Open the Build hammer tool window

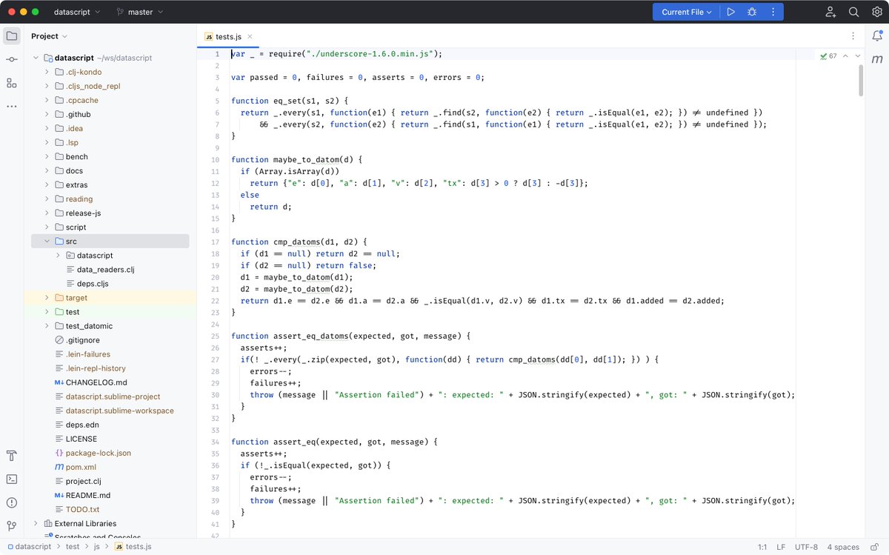12,455
